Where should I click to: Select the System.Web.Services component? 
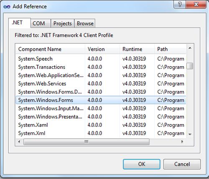101,83
